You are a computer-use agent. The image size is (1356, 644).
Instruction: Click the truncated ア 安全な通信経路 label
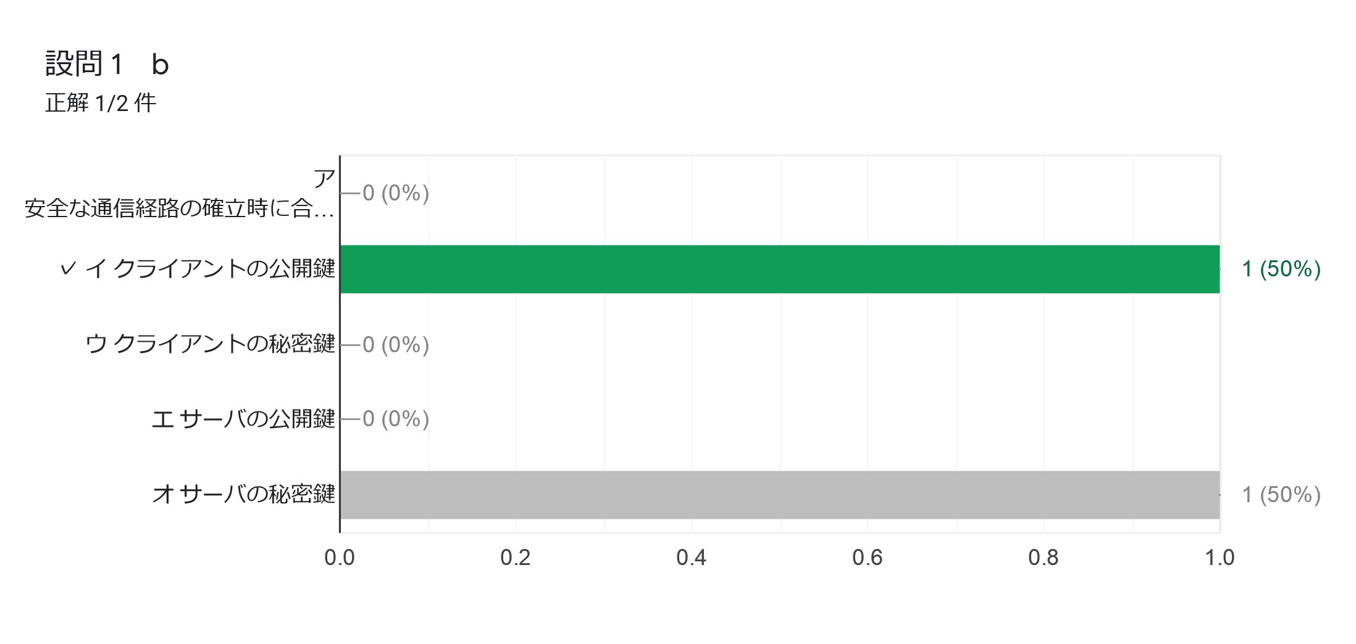tap(180, 194)
